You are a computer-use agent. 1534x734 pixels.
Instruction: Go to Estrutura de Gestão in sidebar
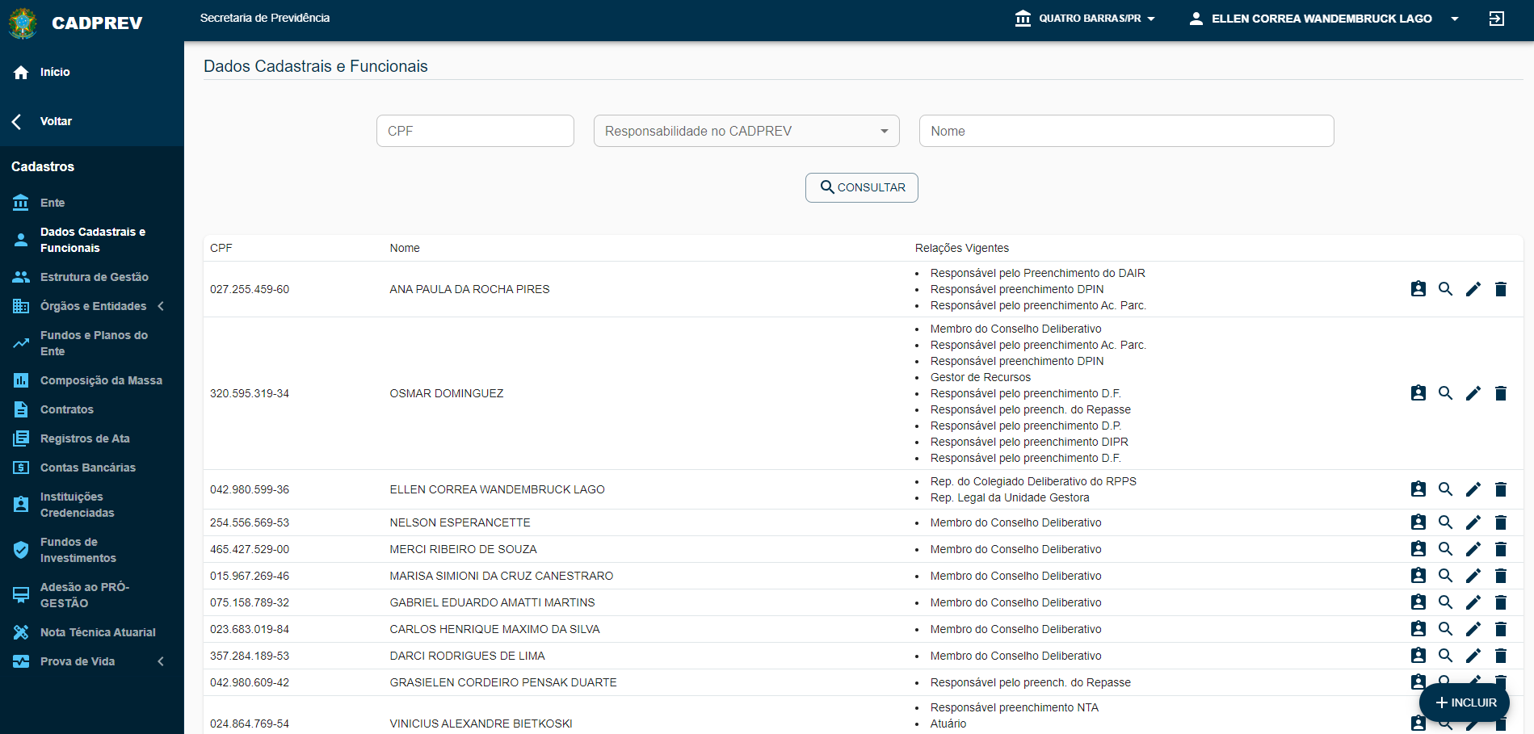[x=94, y=277]
